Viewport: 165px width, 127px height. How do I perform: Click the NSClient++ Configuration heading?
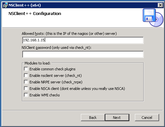tap(35, 14)
